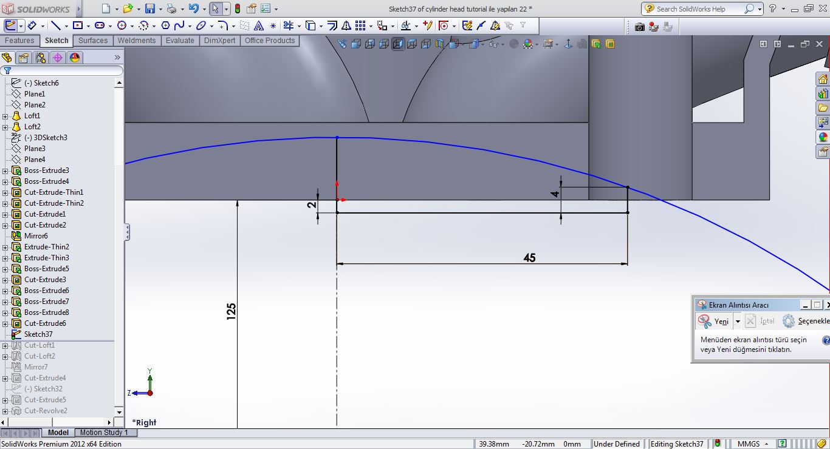The image size is (830, 449).
Task: Expand the Boss-Extrude3 tree node
Action: click(5, 170)
